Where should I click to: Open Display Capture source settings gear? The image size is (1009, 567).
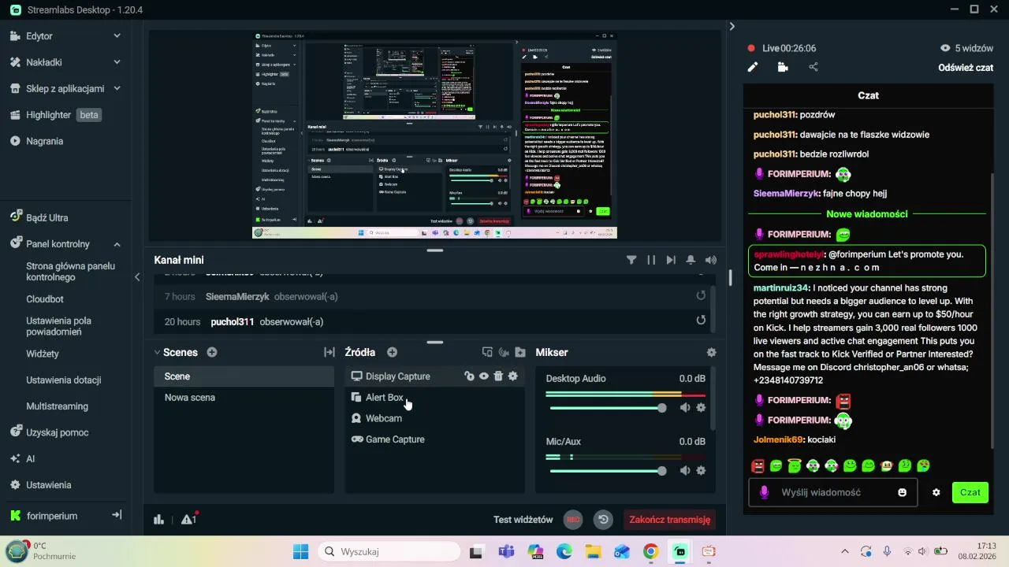513,376
